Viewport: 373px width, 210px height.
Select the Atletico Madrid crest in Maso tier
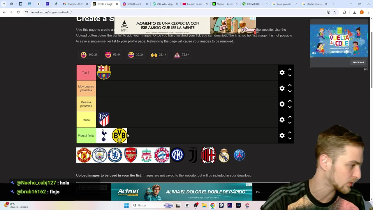[104, 120]
